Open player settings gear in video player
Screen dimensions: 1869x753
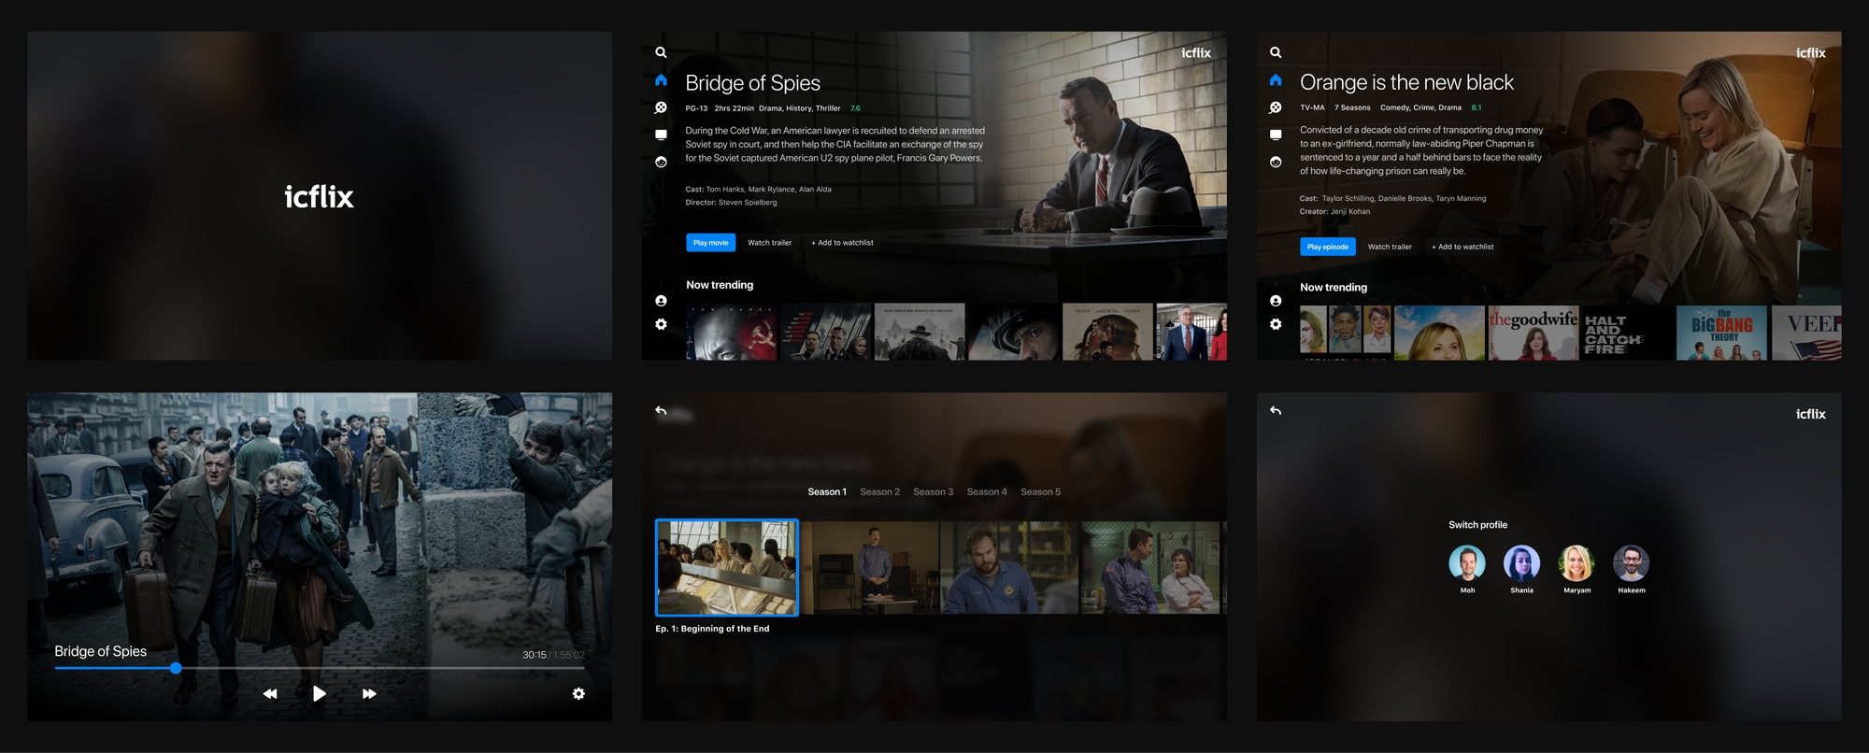(x=578, y=693)
